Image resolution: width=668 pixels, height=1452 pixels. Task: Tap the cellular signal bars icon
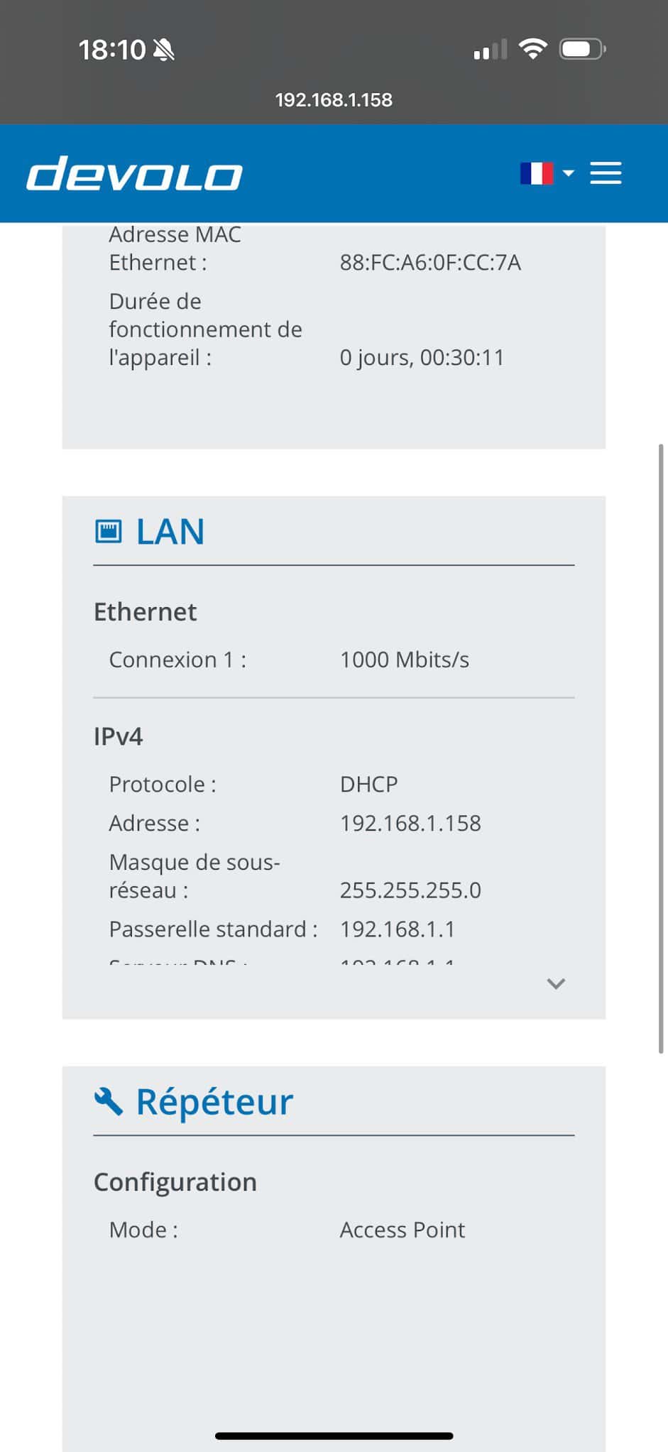tap(490, 50)
